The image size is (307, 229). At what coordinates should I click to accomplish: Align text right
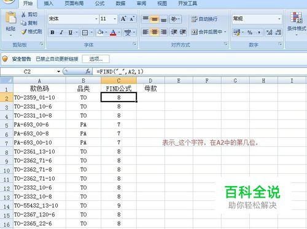[x=163, y=32]
